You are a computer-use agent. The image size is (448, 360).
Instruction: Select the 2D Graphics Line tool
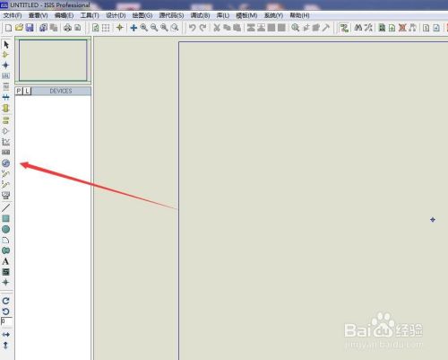pos(5,207)
